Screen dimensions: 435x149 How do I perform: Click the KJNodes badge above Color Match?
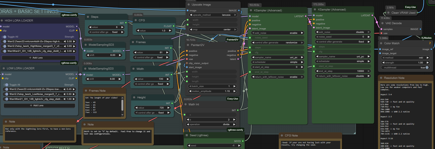pyautogui.click(x=426, y=38)
